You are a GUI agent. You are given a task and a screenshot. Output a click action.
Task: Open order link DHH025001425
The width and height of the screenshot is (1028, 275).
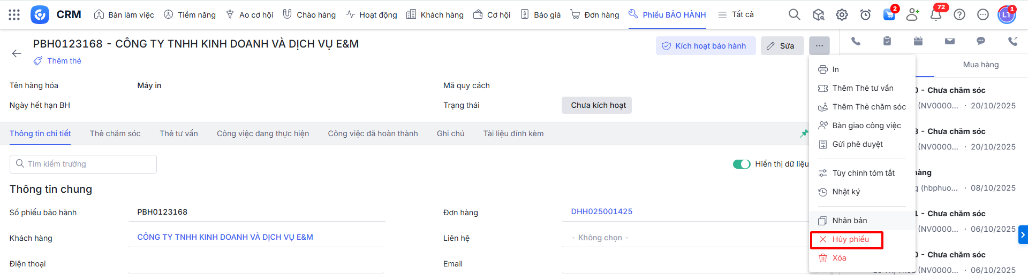pos(601,211)
